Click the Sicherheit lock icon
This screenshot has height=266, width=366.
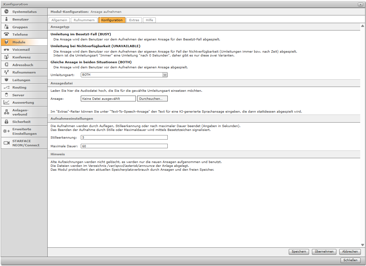point(6,122)
